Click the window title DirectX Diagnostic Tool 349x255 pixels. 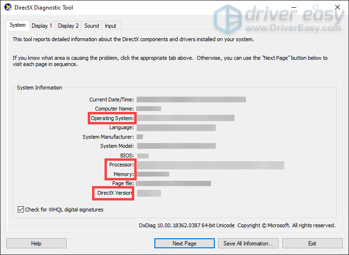[44, 8]
